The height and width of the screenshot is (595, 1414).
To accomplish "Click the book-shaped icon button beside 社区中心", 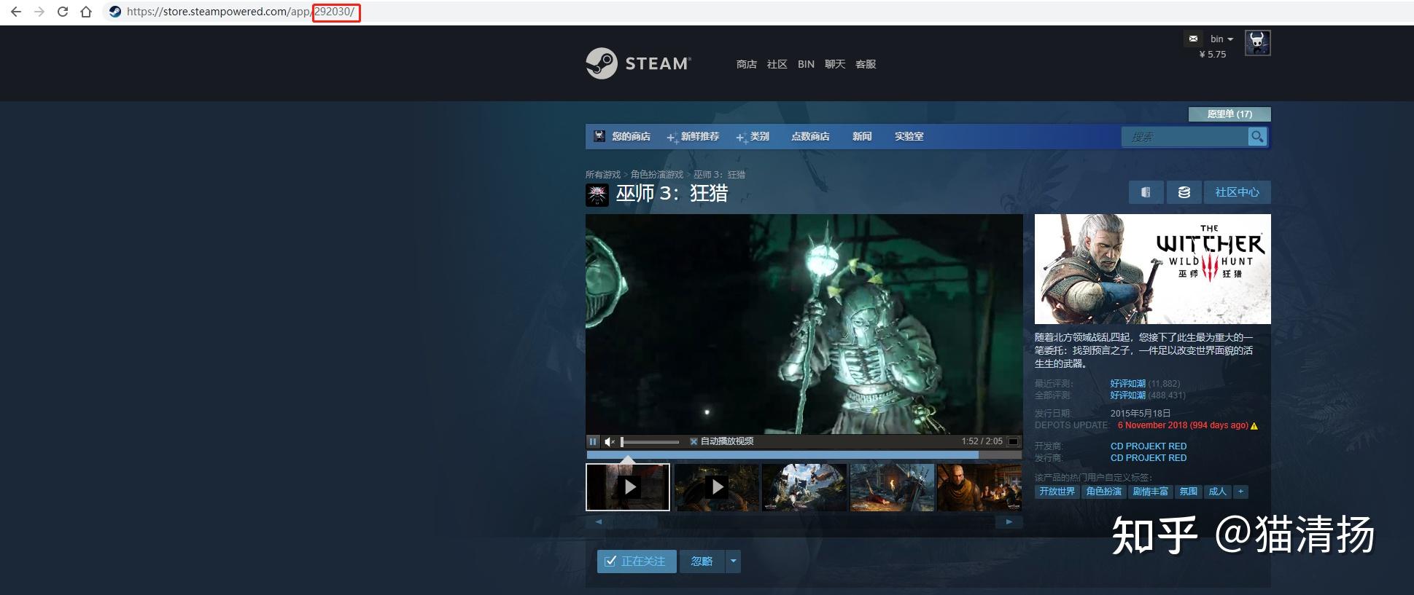I will 1146,192.
